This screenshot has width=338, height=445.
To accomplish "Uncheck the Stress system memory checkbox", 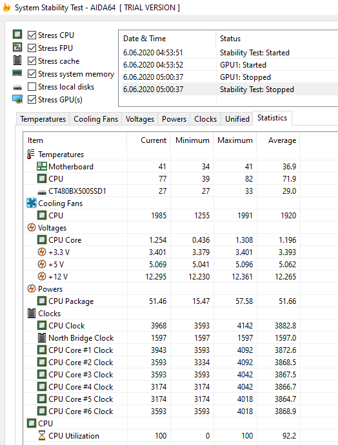I will 32,74.
